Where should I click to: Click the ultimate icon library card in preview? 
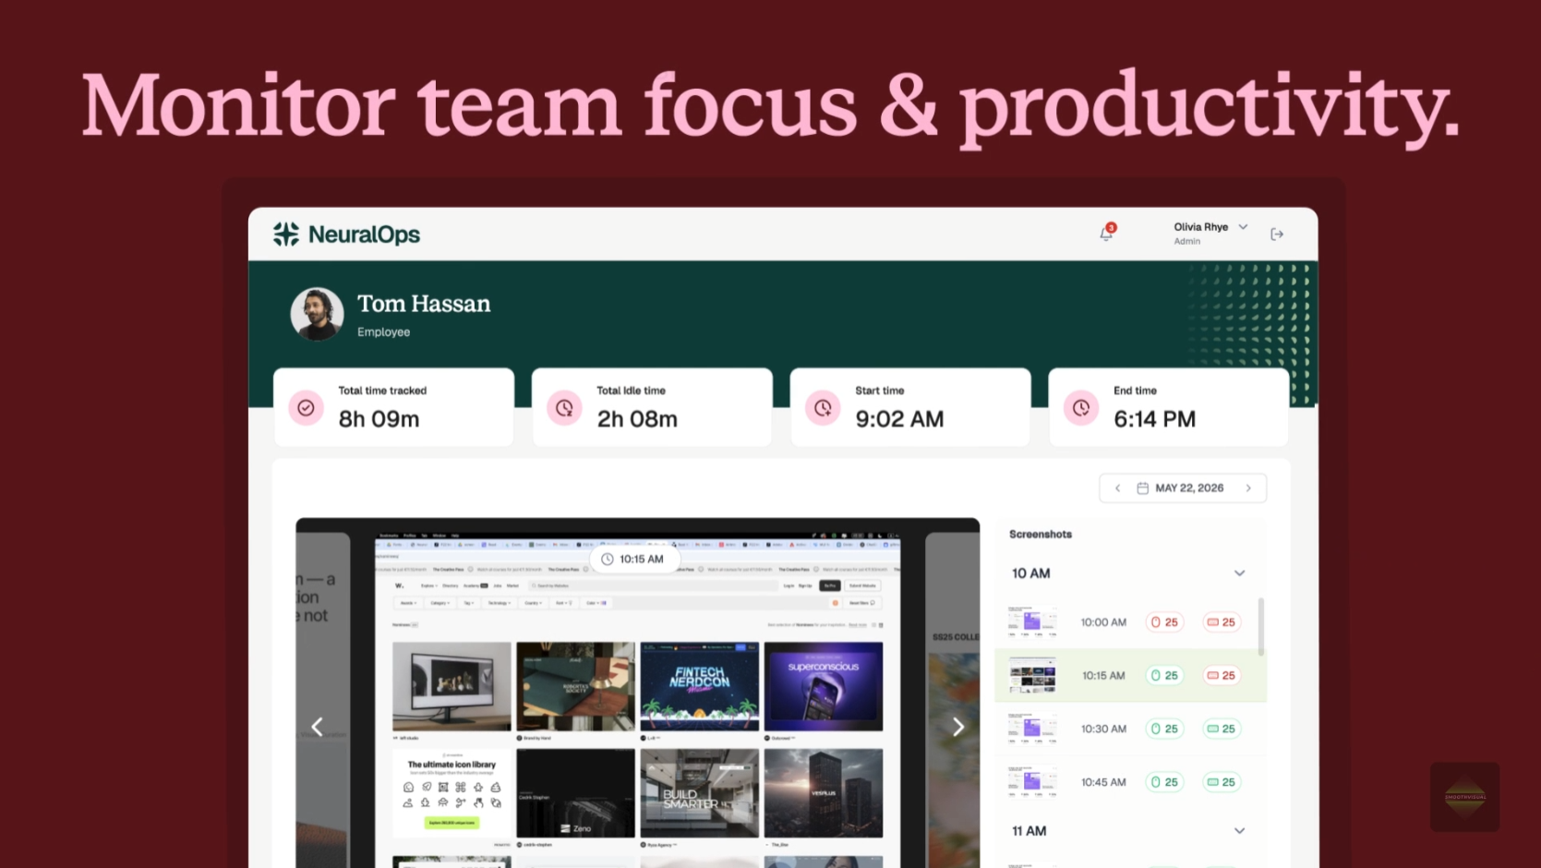pyautogui.click(x=451, y=793)
